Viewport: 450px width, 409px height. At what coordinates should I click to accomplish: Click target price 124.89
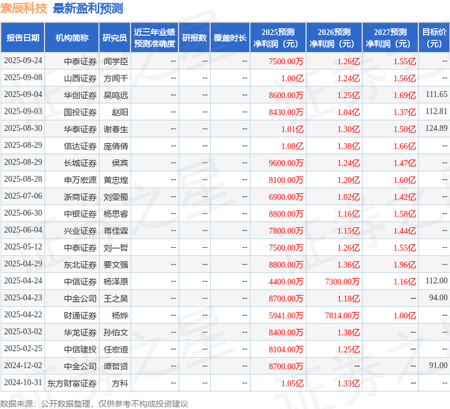(x=437, y=128)
